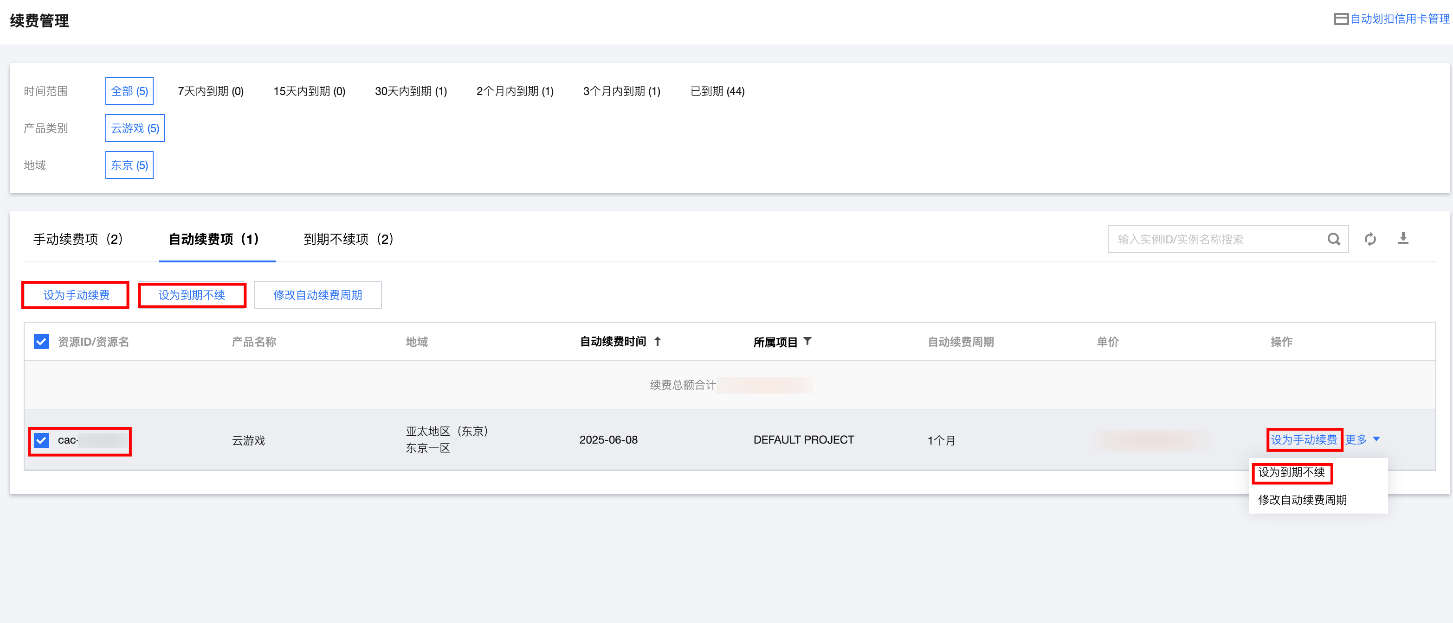Image resolution: width=1453 pixels, height=623 pixels.
Task: Switch to the 到期不续项 tab
Action: pyautogui.click(x=349, y=239)
